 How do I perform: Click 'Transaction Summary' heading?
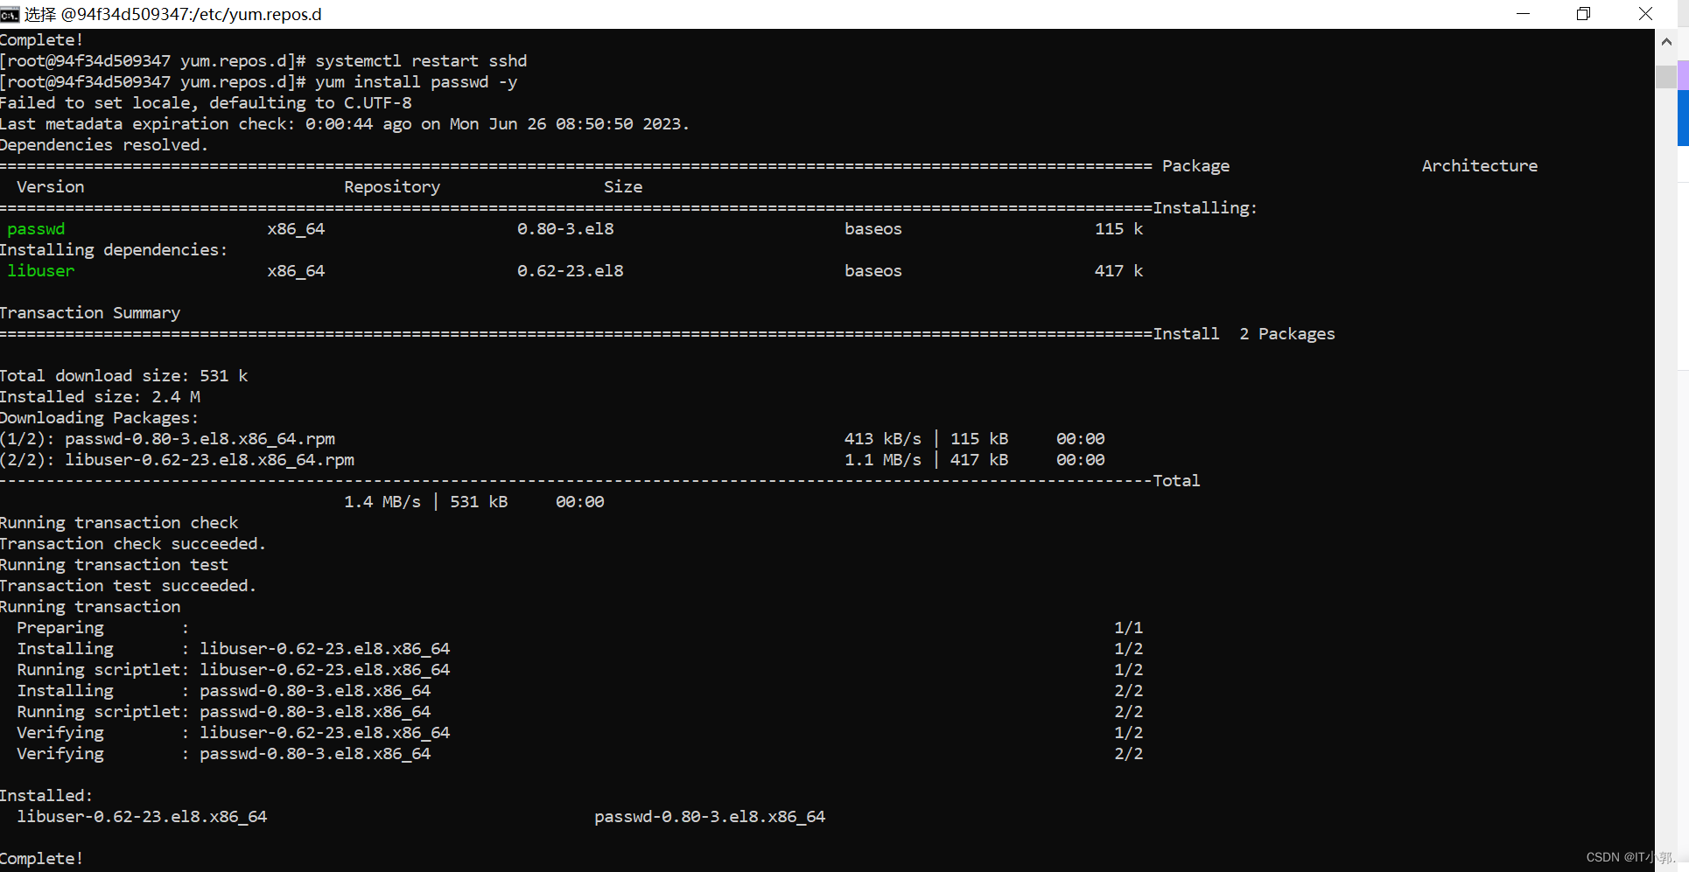[90, 312]
